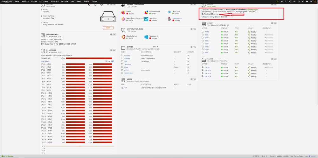
Task: Open Virtual Machines tile gear settings
Action: tap(192, 29)
